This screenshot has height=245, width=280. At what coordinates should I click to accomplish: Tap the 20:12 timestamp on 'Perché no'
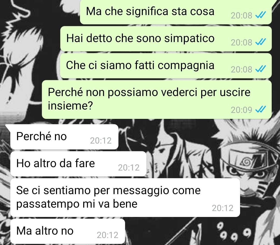101,141
